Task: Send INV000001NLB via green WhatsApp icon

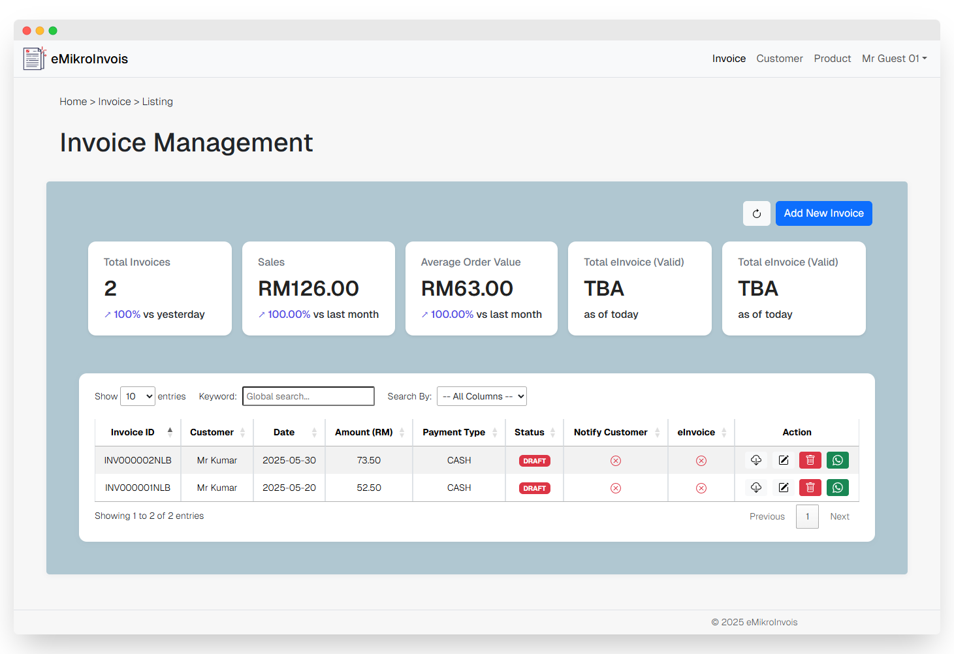Action: 837,488
